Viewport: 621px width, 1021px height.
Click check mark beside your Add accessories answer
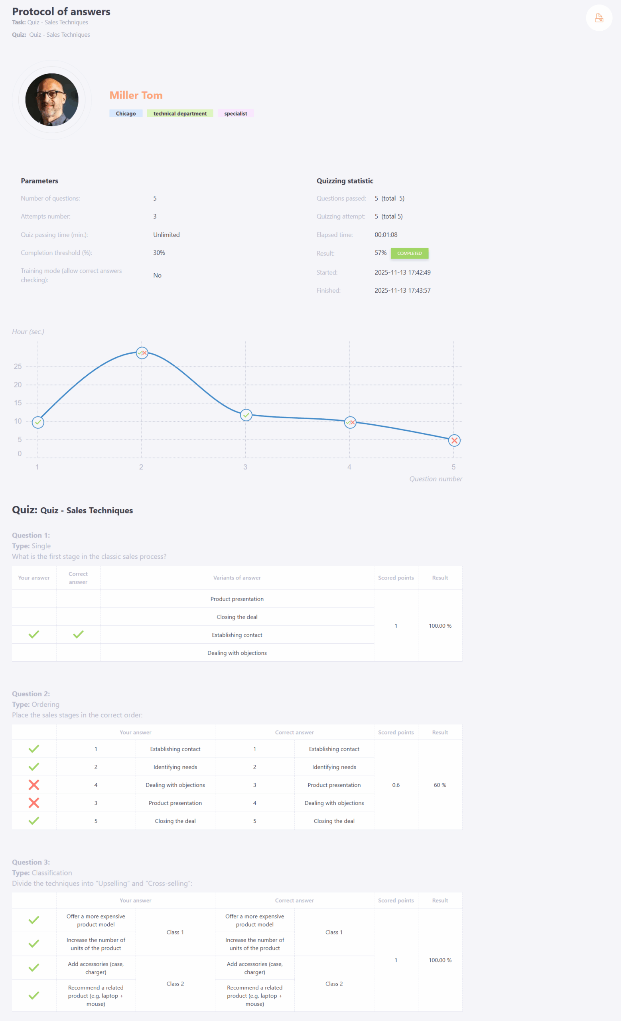pos(34,968)
